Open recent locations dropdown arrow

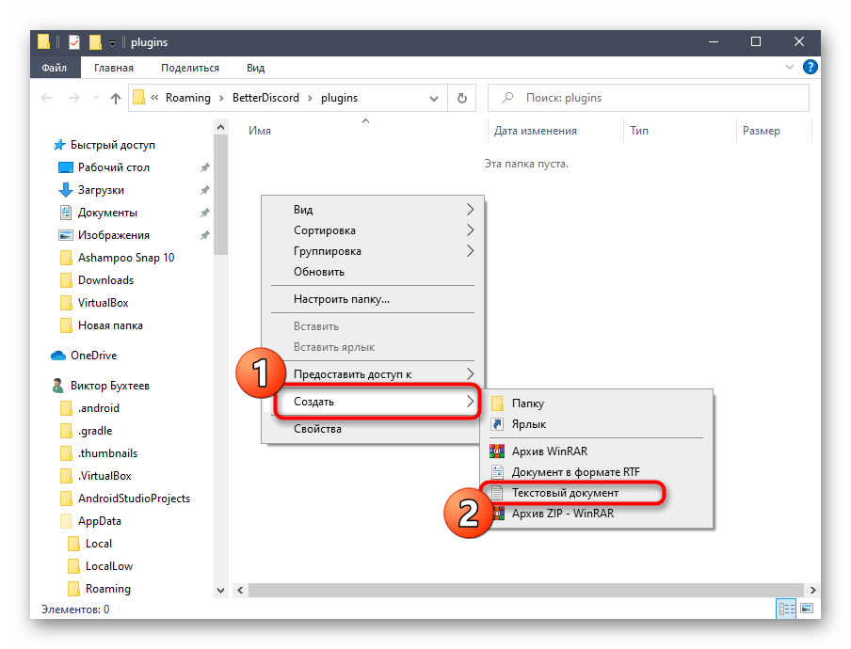(96, 98)
